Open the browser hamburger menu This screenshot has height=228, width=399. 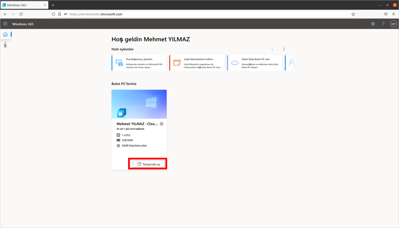tap(394, 14)
